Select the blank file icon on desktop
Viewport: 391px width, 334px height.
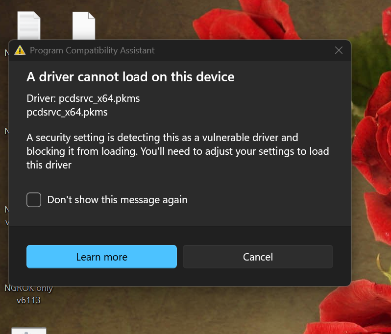pos(83,25)
